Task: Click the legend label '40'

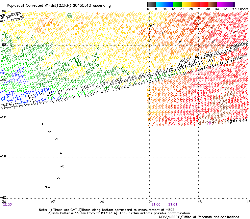Action: pos(217,9)
